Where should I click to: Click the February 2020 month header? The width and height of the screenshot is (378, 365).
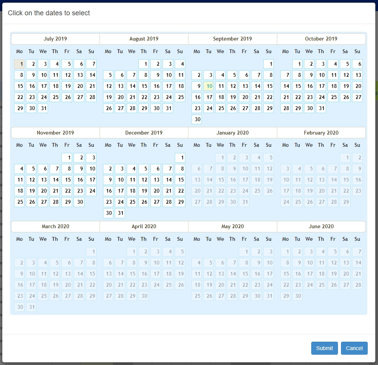pyautogui.click(x=321, y=133)
